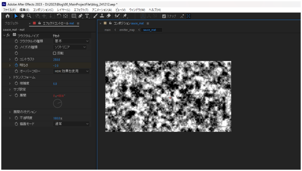This screenshot has width=302, height=171.
Task: Navigate to the emitter_map composition breadcrumb
Action: [127, 30]
